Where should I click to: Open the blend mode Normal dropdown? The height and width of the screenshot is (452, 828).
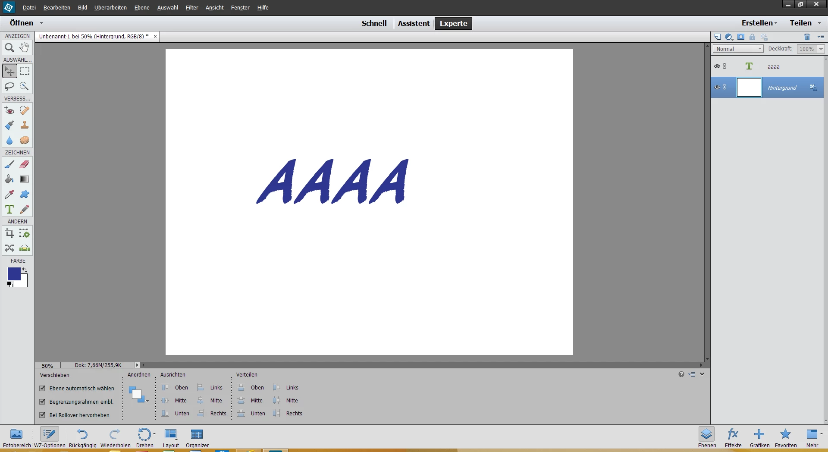pyautogui.click(x=738, y=49)
